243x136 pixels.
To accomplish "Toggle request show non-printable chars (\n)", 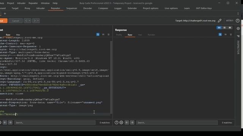I will coord(103,34).
